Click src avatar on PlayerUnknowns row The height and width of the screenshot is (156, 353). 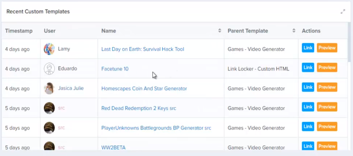(x=49, y=128)
